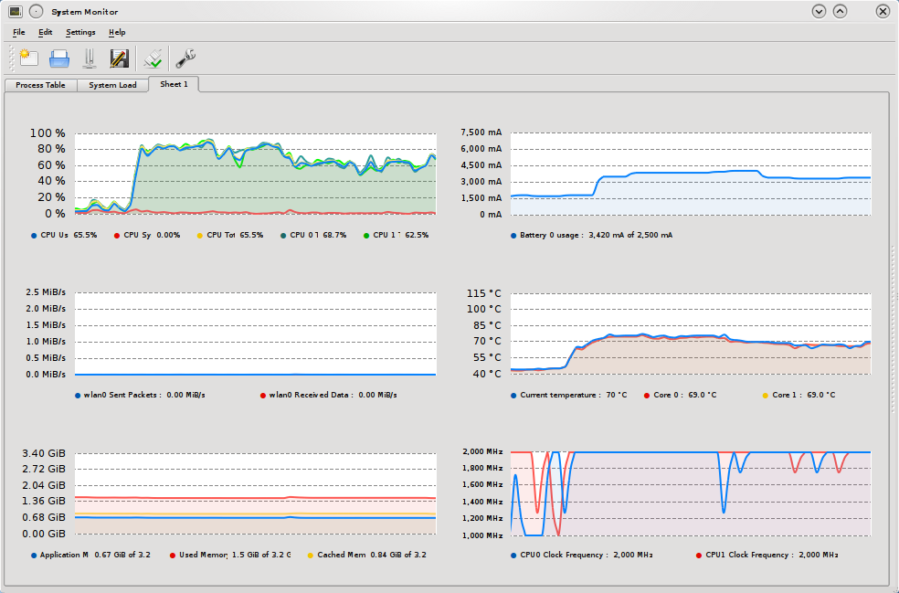Open the Settings menu
Image resolution: width=899 pixels, height=593 pixels.
point(80,32)
